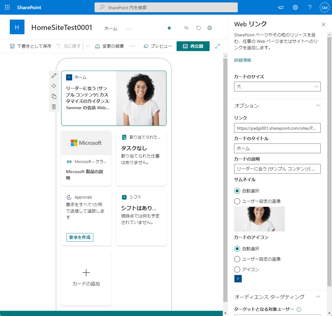This screenshot has height=316, width=332.
Task: Open the help question mark icon
Action: pyautogui.click(x=310, y=7)
